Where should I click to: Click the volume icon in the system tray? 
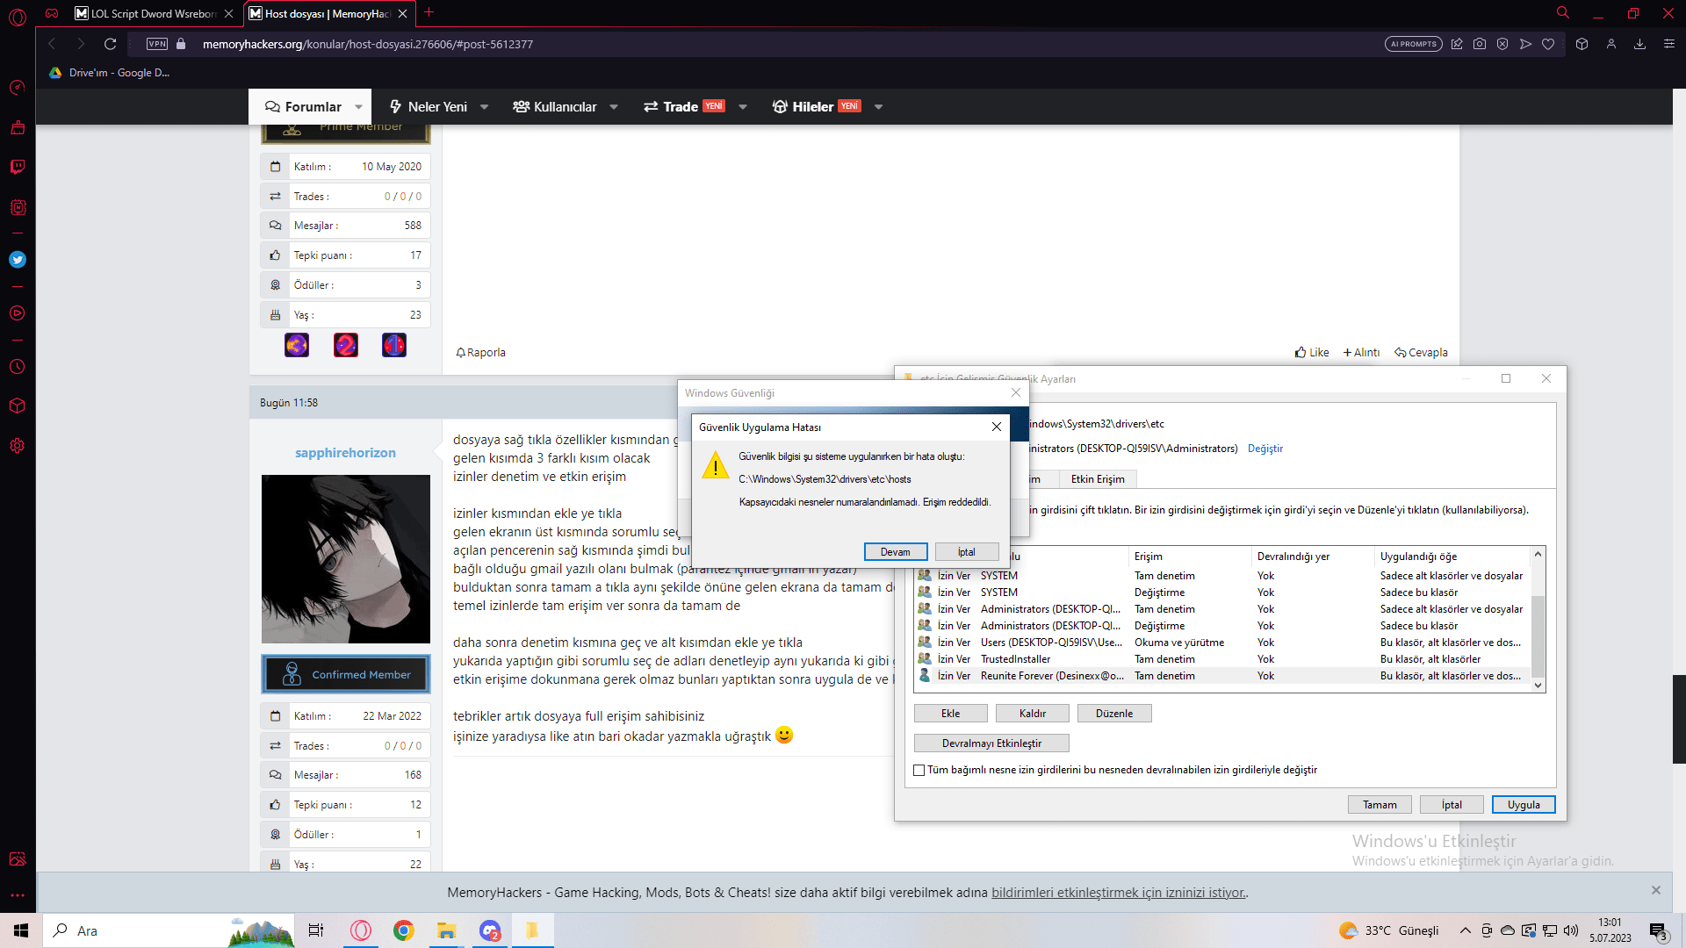(1571, 930)
